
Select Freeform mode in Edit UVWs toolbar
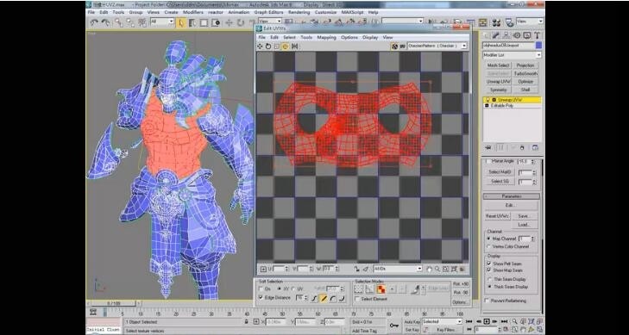tap(286, 47)
